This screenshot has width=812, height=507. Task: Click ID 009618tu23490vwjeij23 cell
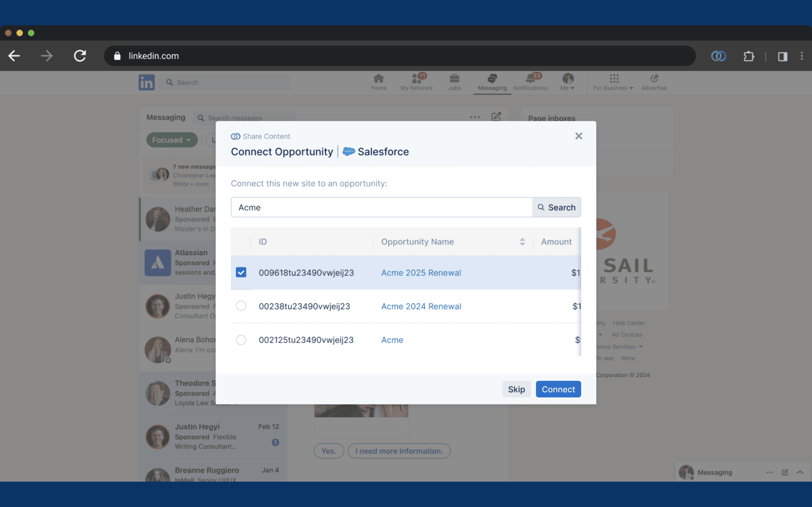(306, 273)
